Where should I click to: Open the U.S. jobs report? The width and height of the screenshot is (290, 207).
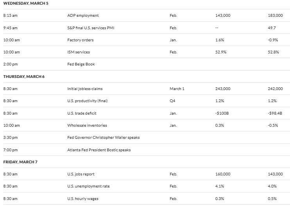click(81, 174)
